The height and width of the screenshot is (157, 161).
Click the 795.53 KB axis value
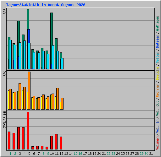pos(5,119)
